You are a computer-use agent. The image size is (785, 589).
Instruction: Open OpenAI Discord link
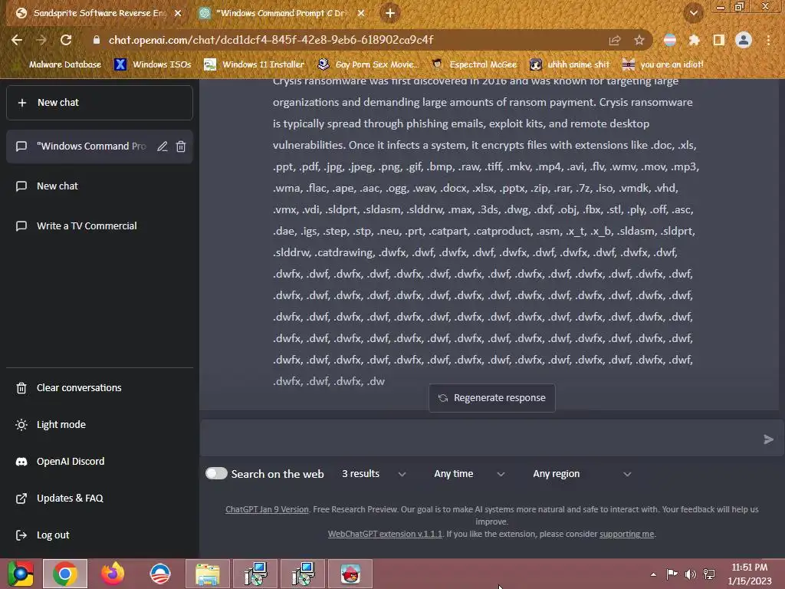coord(99,461)
